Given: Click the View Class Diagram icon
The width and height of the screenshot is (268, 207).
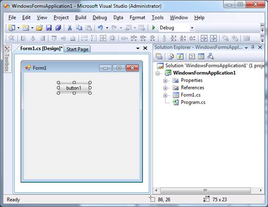Looking at the screenshot, I should [x=210, y=56].
